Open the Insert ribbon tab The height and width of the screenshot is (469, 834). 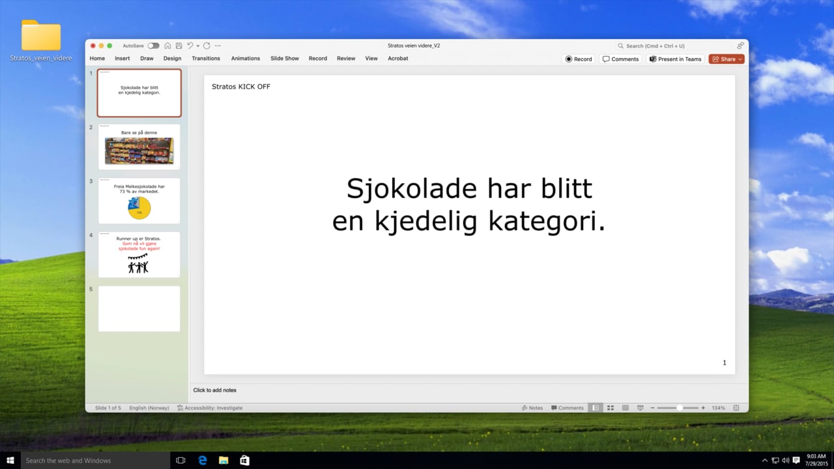tap(122, 59)
